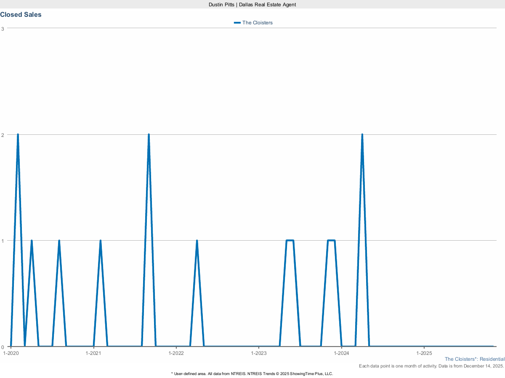Click the 1-2023 x-axis label
This screenshot has height=378, width=505.
[258, 353]
